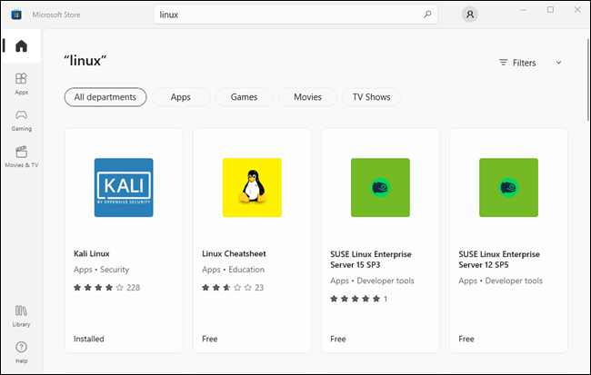Click Free label on Linux Cheatsheet card
591x375 pixels.
click(209, 339)
